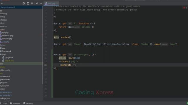Click the channels.php file icon
Screen dimensions: 188x105
(1, 36)
